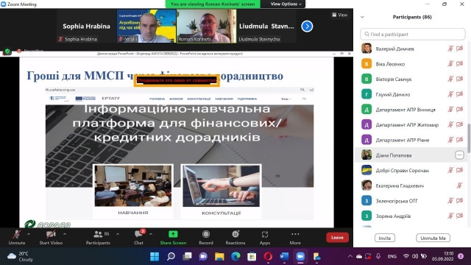Start Video in Zoom toolbar
Screen dimensions: 471x265
click(x=51, y=237)
